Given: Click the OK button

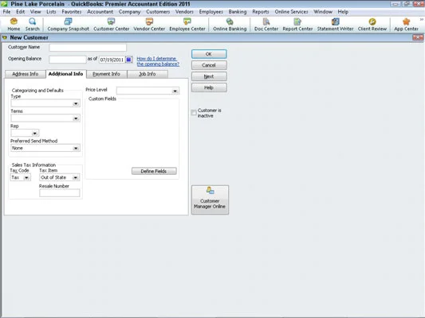Looking at the screenshot, I should click(x=209, y=54).
